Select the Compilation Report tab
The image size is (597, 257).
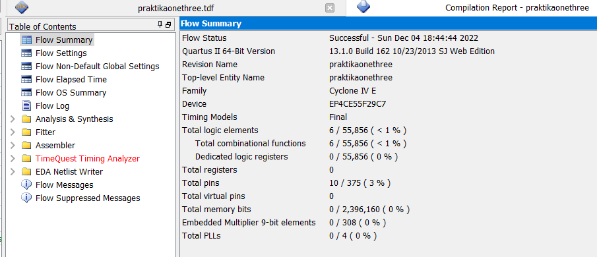tap(472, 8)
